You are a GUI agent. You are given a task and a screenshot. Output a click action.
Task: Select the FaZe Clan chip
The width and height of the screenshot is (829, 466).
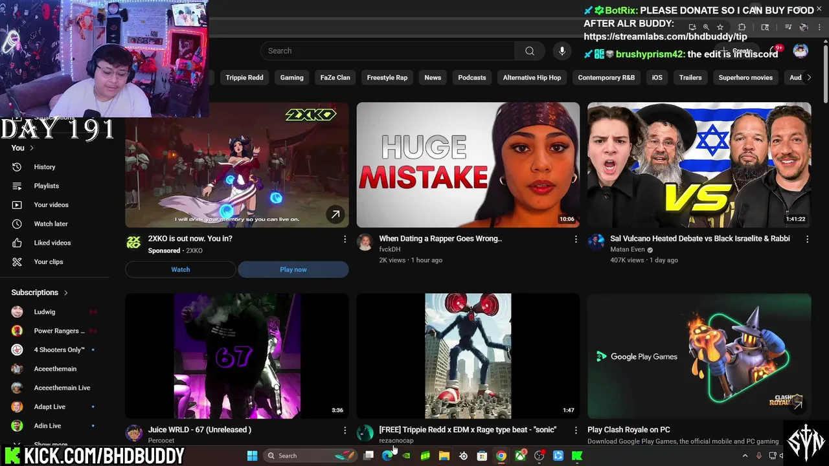[x=335, y=78]
